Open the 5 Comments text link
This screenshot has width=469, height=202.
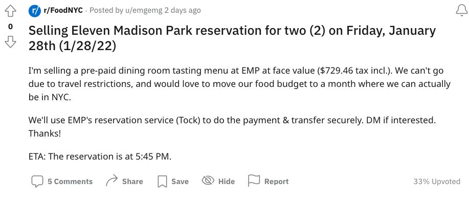pos(70,182)
